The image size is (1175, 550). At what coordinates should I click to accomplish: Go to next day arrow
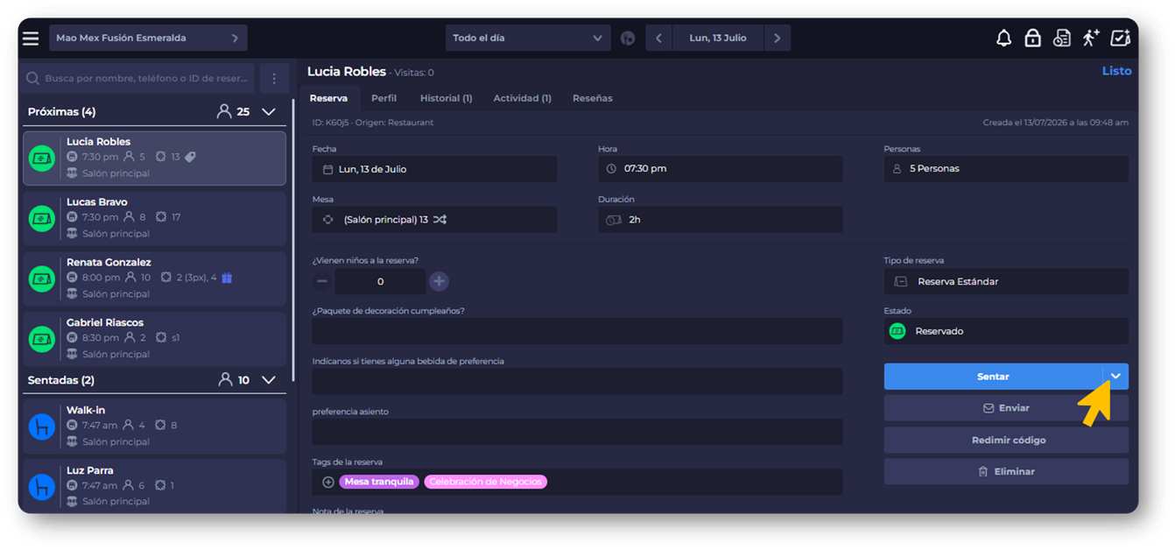(x=777, y=39)
